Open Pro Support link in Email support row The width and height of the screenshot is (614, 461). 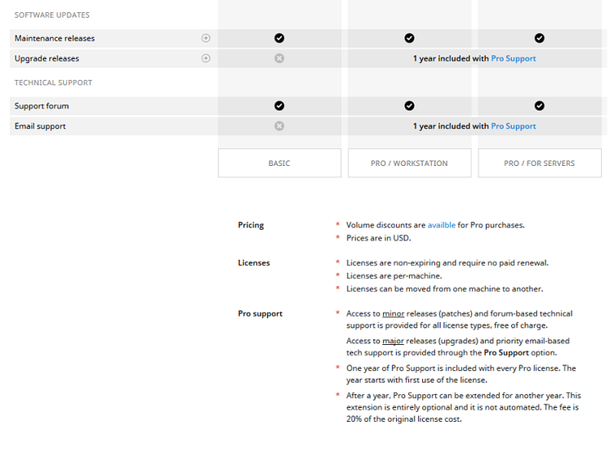tap(514, 127)
